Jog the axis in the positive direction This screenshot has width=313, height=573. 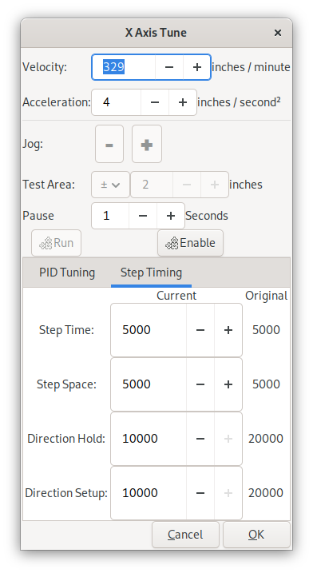pos(146,144)
